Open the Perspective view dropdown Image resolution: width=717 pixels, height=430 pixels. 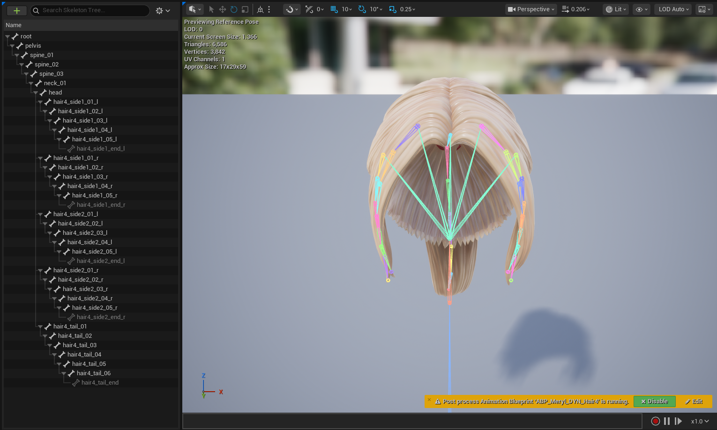tap(531, 9)
